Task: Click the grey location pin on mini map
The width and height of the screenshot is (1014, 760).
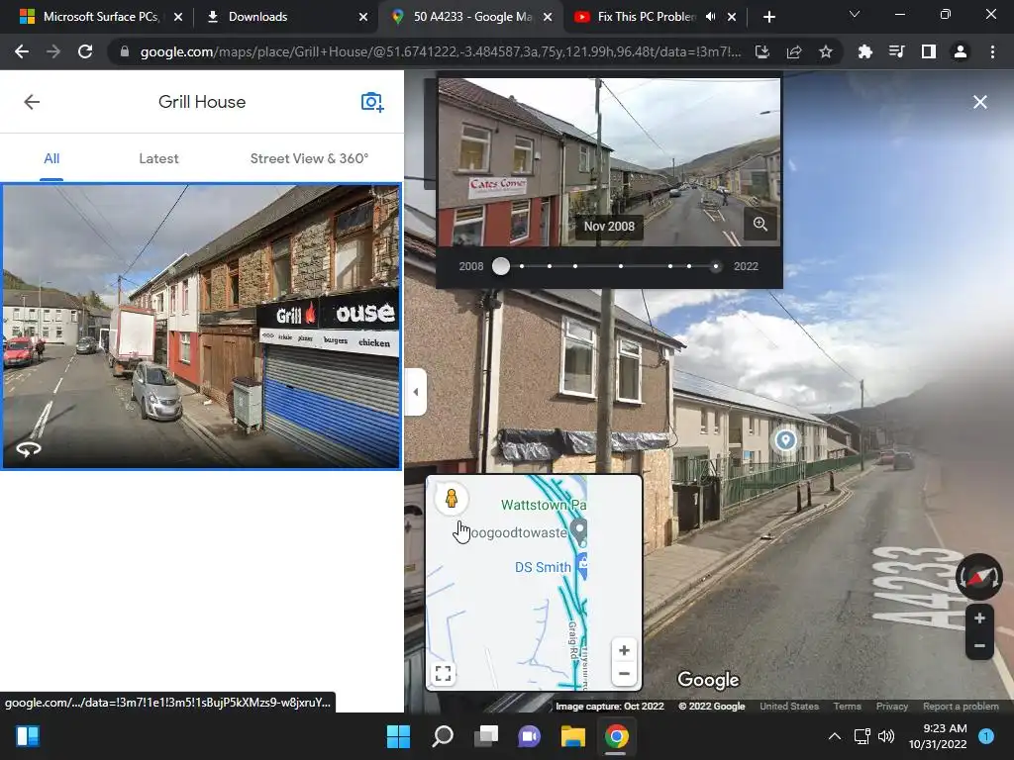Action: [580, 530]
